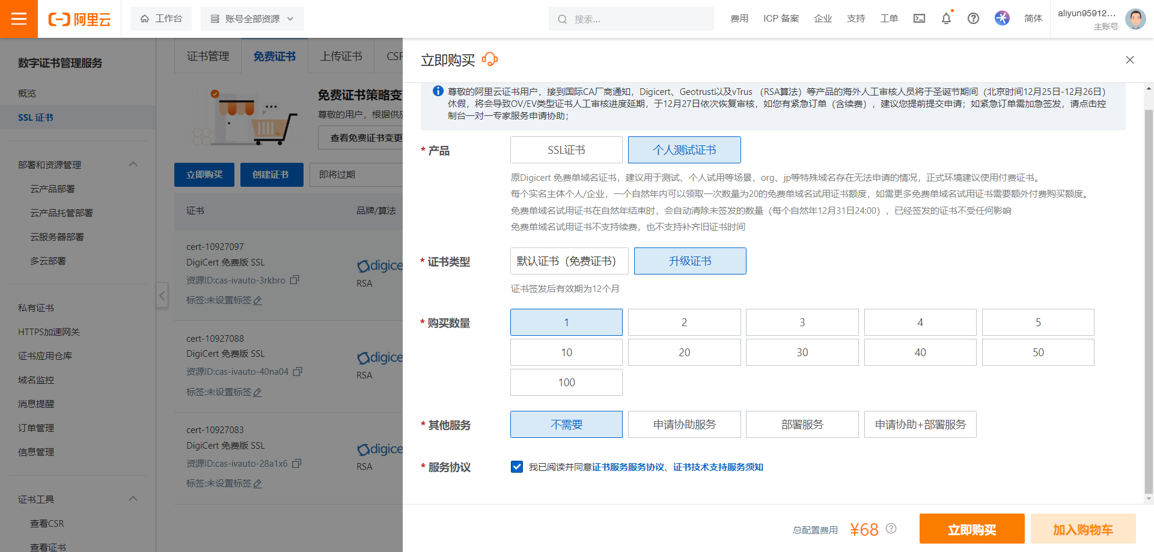Open 查看CSR in sidebar

tap(47, 523)
